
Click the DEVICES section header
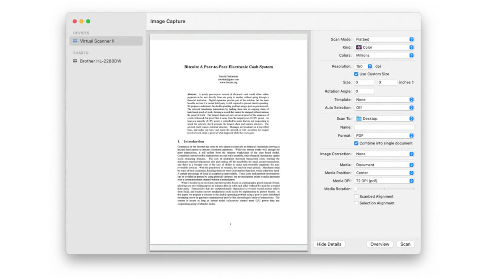(81, 33)
